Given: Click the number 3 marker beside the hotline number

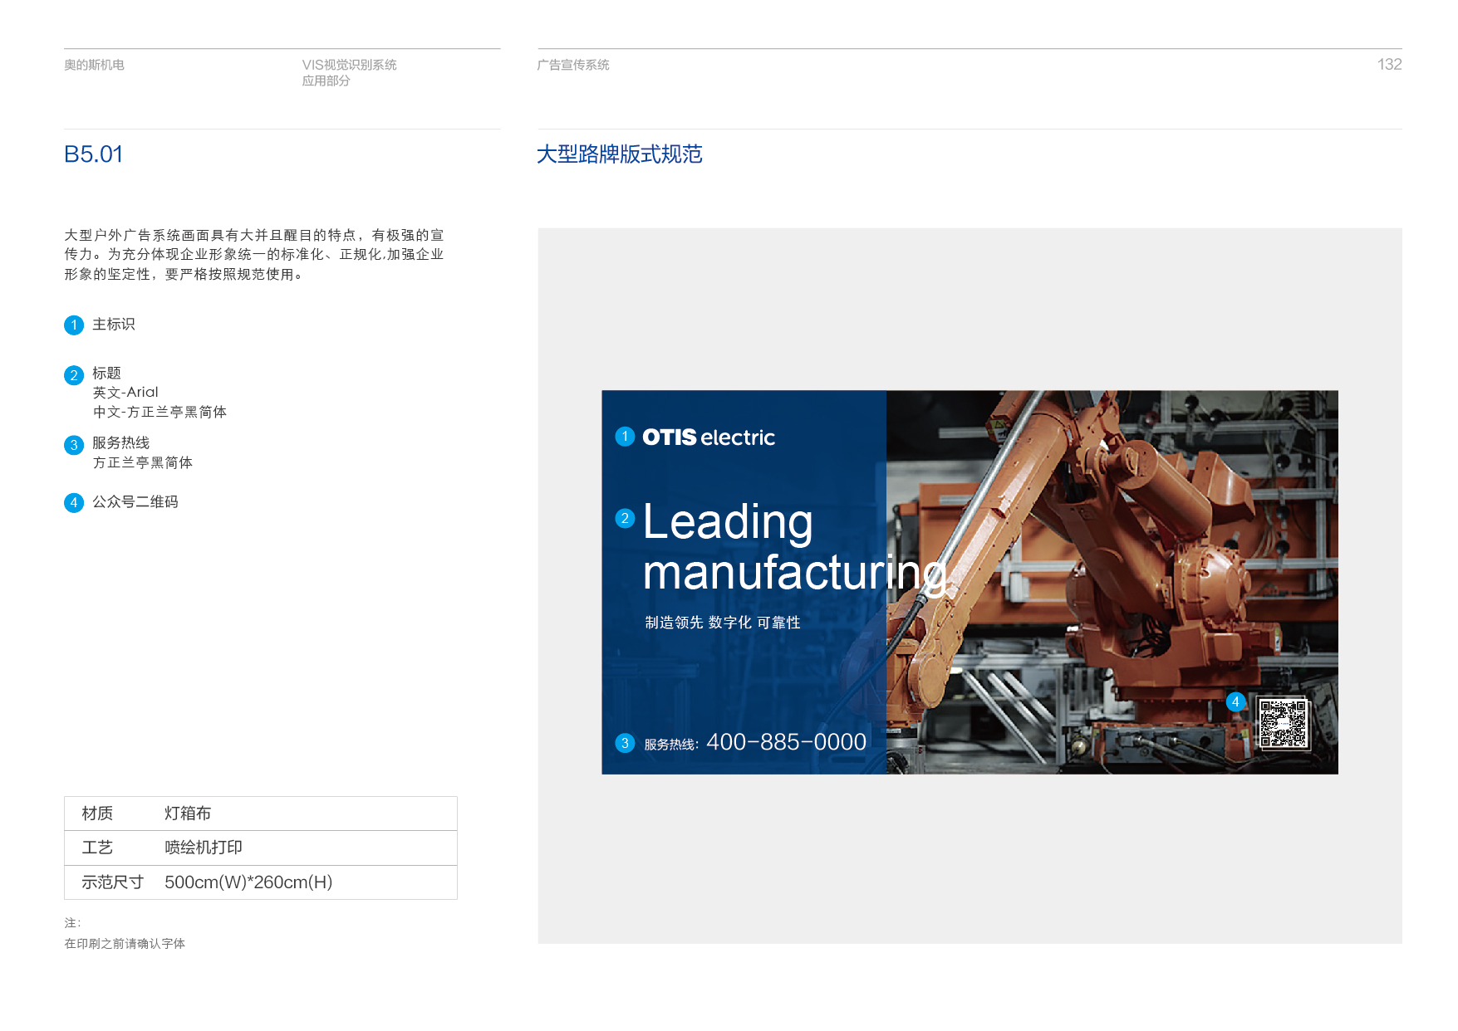Looking at the screenshot, I should (625, 743).
